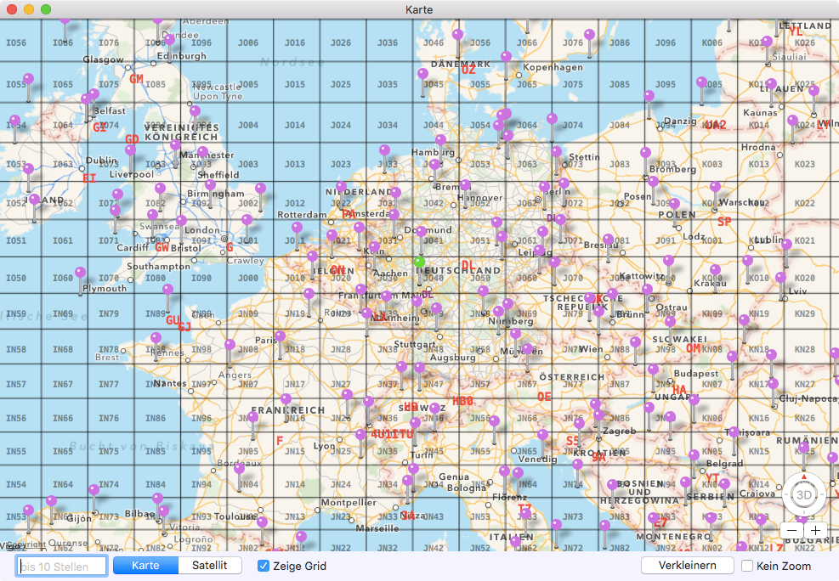
Task: Select the purple pin above Edinburgh
Action: click(169, 40)
